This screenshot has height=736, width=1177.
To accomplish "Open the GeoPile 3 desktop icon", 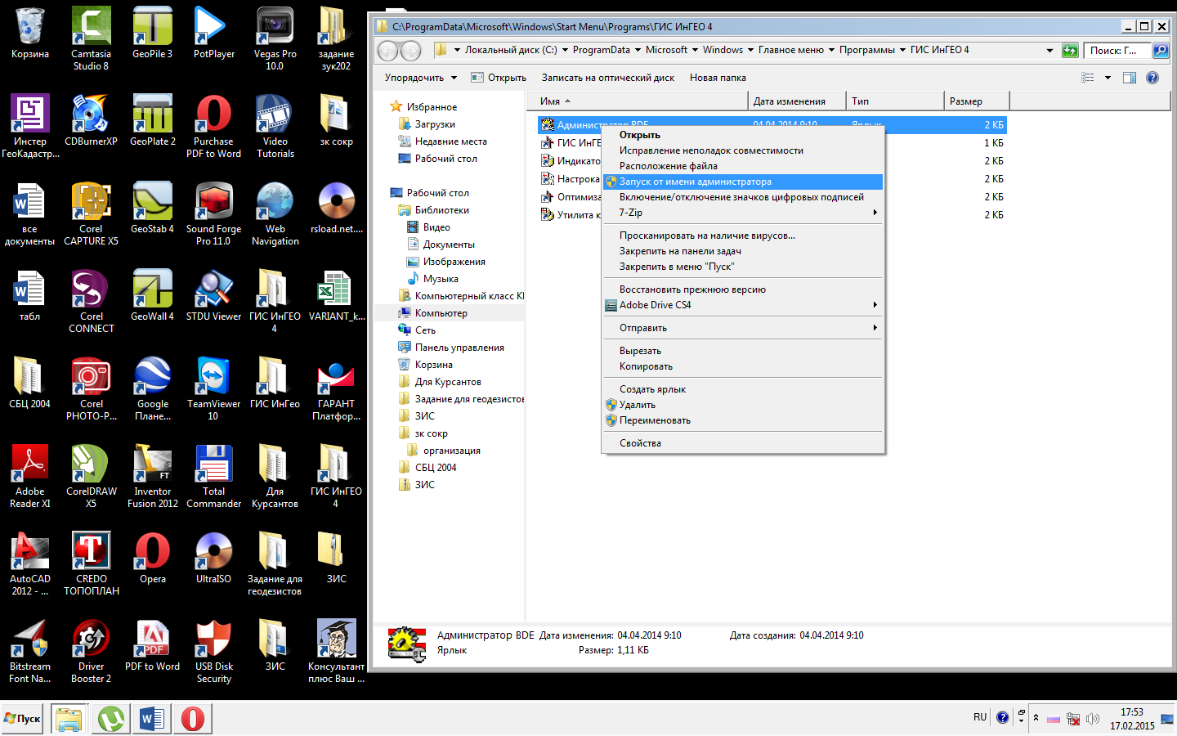I will pos(152,33).
